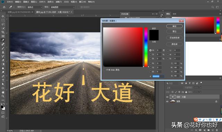The image size is (222, 132).
Task: Click the hex color input field
Action: coord(158,76)
